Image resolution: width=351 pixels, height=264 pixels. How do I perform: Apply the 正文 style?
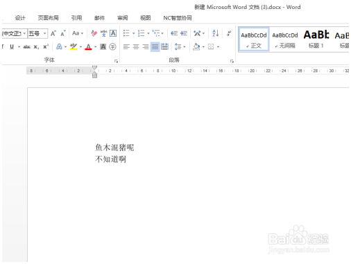tap(254, 39)
